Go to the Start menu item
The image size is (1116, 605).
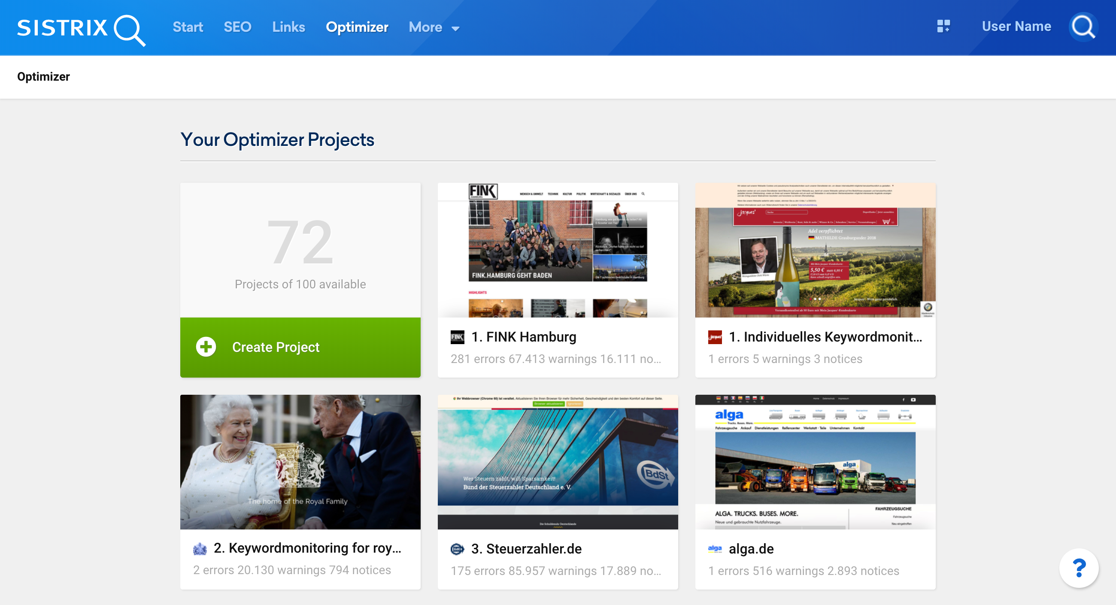[x=188, y=27]
